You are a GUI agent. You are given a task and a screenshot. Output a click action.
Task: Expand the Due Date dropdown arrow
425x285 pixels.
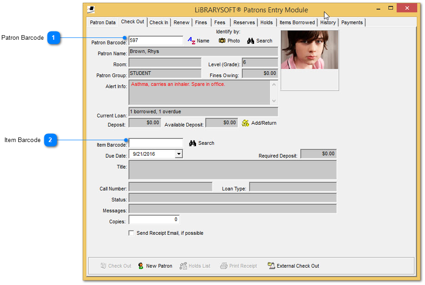[179, 154]
